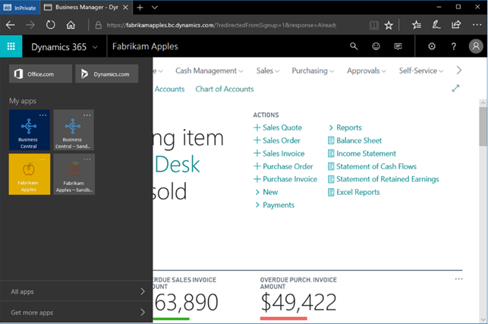This screenshot has width=488, height=324.
Task: Open the smiley feedback icon
Action: click(x=376, y=46)
